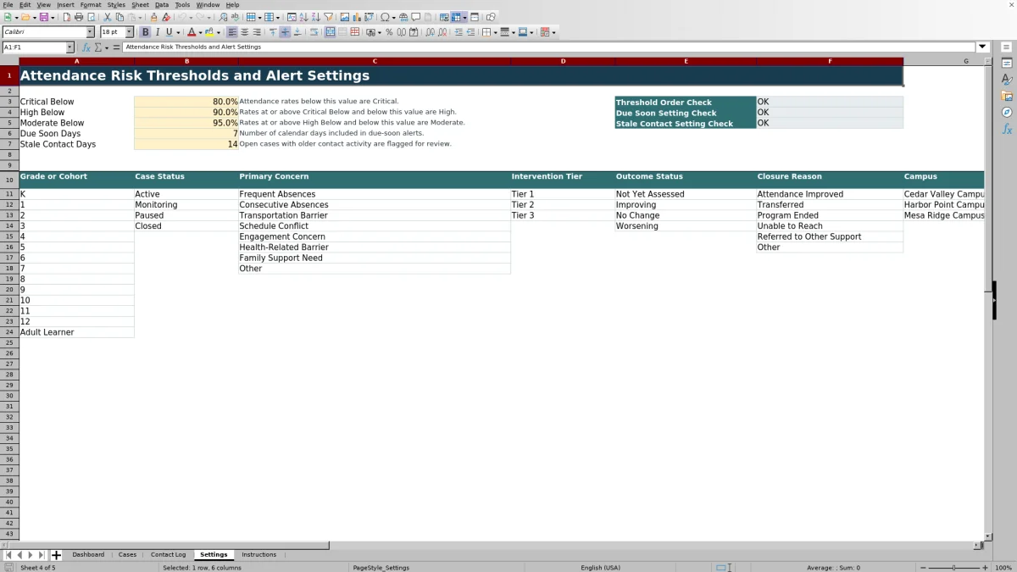Switch to the Instructions sheet tab

pos(258,554)
